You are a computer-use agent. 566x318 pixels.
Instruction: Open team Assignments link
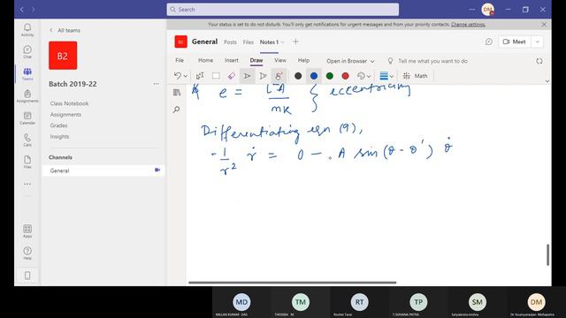(65, 115)
